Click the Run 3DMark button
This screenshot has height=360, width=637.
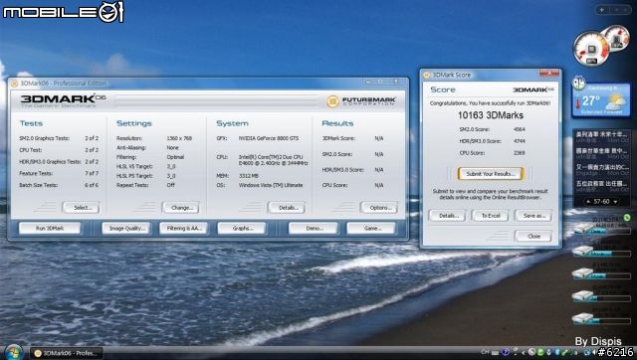coord(50,228)
